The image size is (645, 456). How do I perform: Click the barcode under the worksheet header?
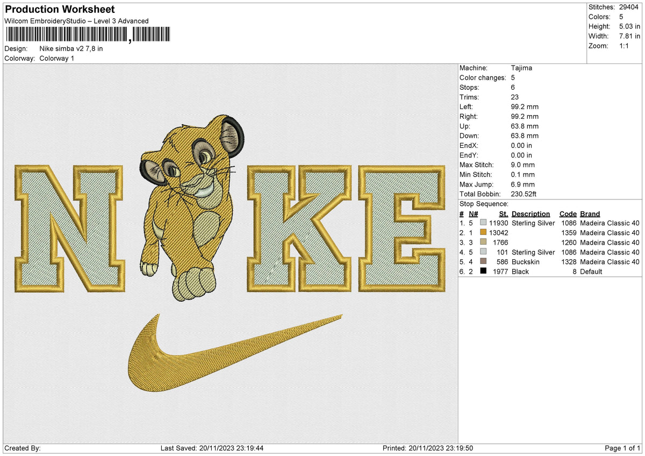pyautogui.click(x=88, y=35)
